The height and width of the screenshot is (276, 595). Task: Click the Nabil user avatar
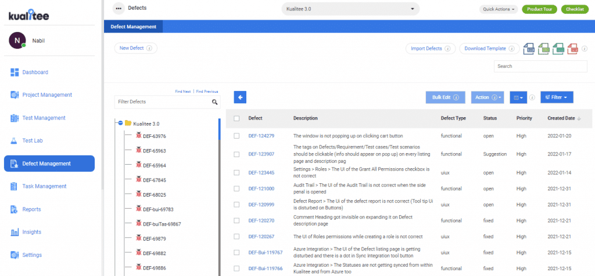pos(17,41)
